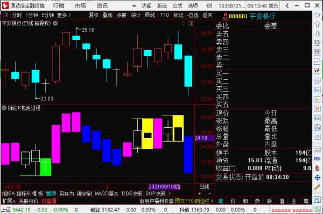Click the 2021/06/10 date marker on timeline
This screenshot has width=323, height=214.
pyautogui.click(x=164, y=187)
